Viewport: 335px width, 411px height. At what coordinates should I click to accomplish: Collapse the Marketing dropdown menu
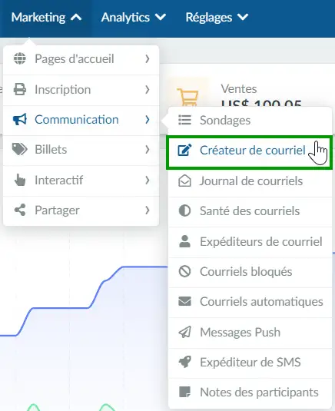pyautogui.click(x=46, y=18)
